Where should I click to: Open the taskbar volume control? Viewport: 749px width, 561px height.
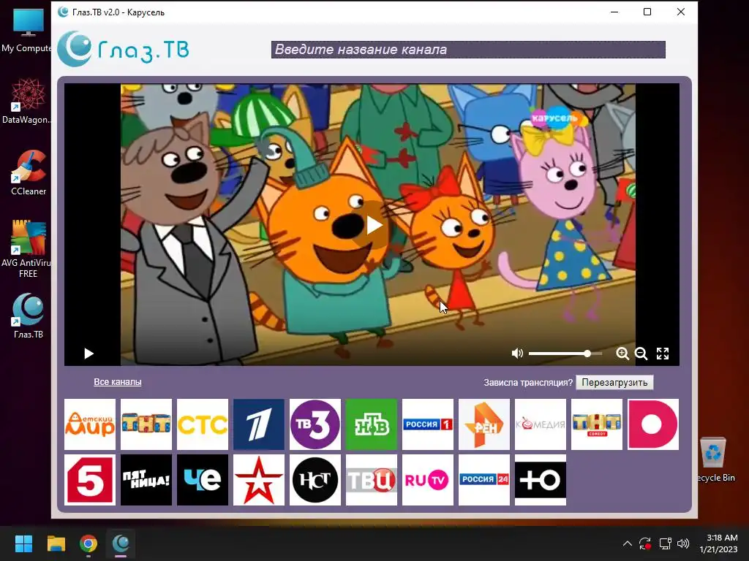683,543
